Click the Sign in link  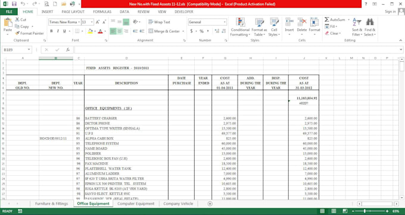point(390,12)
